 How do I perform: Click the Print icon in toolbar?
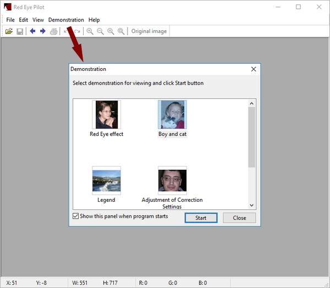tap(53, 31)
